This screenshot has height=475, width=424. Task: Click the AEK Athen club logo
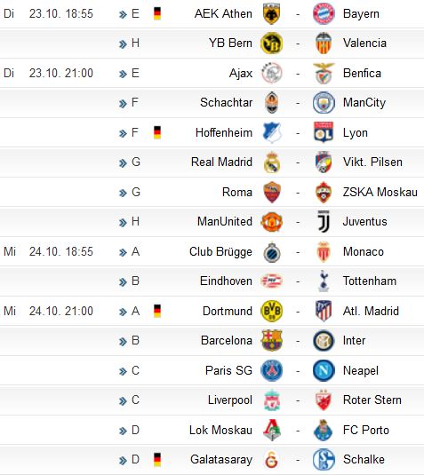click(x=271, y=13)
